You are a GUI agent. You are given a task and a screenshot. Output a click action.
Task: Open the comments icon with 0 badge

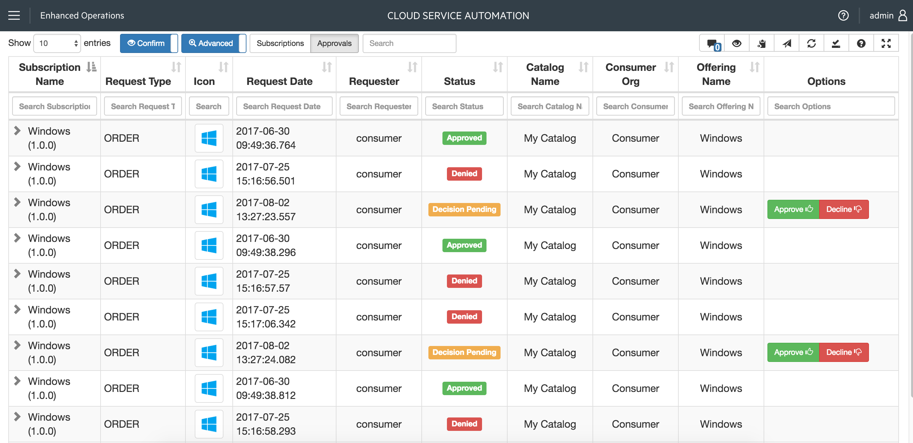point(712,44)
